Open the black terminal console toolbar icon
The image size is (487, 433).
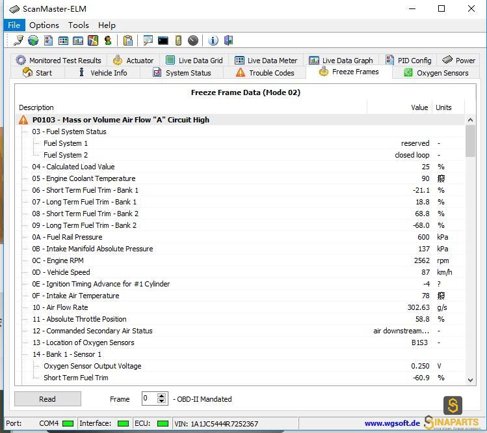[x=163, y=40]
